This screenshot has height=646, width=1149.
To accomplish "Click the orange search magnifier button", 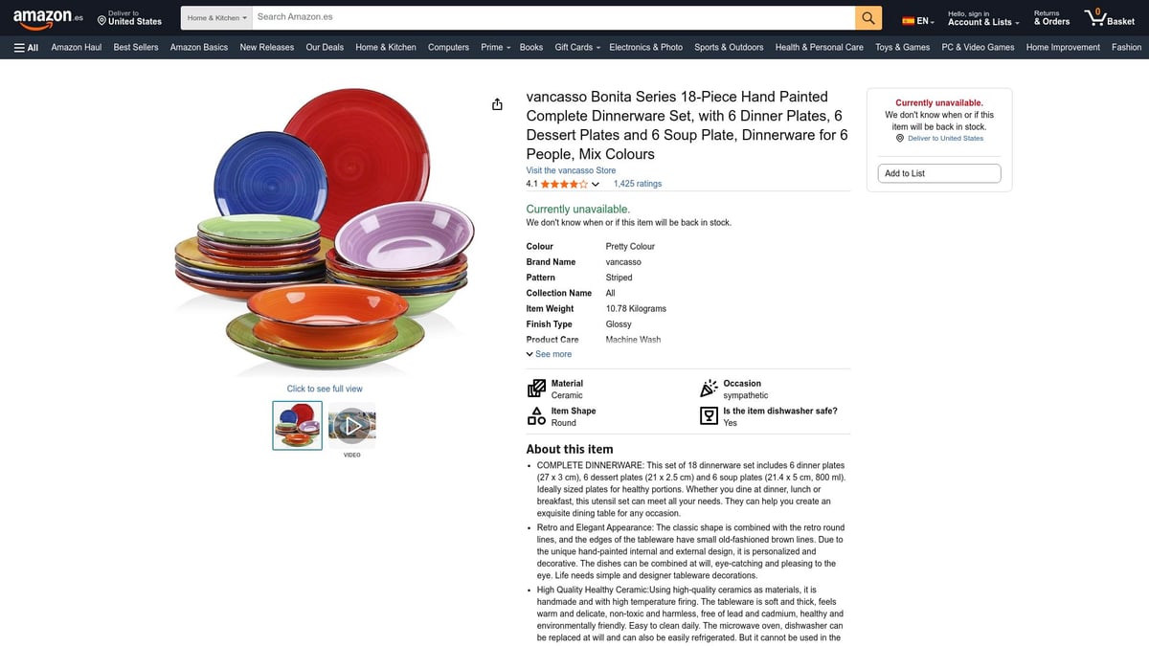I will tap(867, 17).
